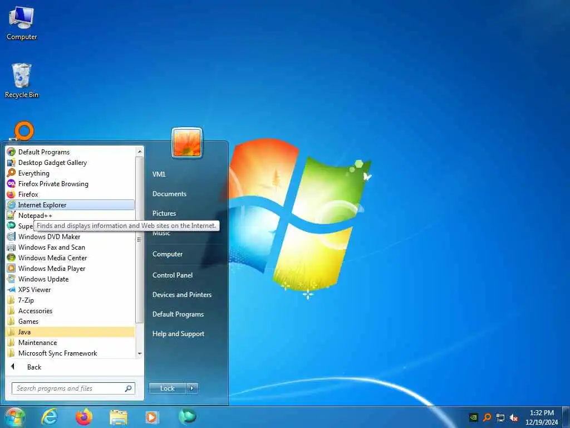Viewport: 570px width, 428px height.
Task: Open Windows Update entry
Action: pyautogui.click(x=71, y=279)
